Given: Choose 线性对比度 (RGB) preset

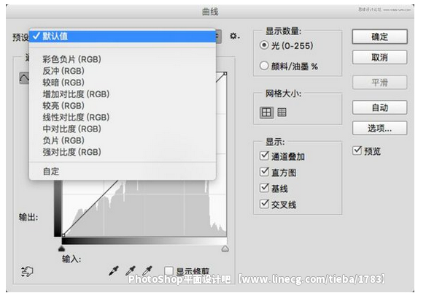Looking at the screenshot, I should click(123, 117).
